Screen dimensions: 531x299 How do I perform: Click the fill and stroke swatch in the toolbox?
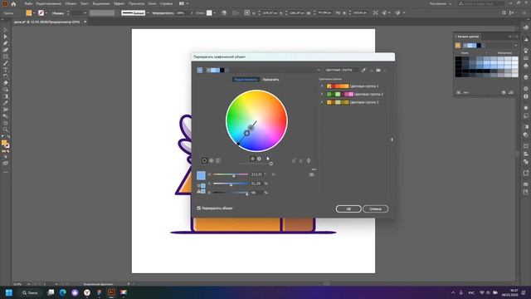point(6,144)
